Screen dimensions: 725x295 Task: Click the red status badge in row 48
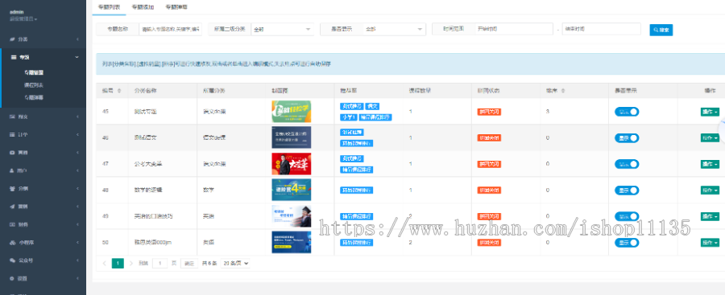pyautogui.click(x=489, y=191)
